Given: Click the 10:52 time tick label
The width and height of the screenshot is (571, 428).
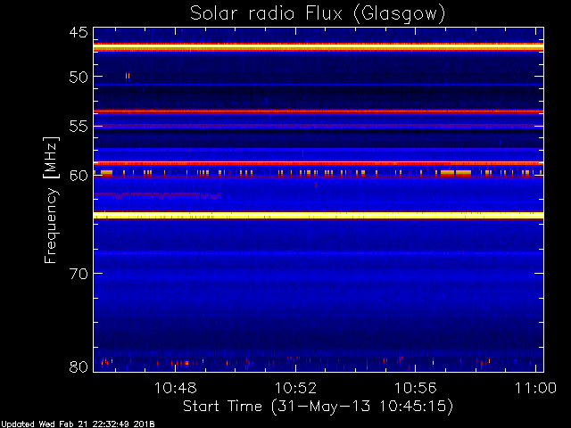Looking at the screenshot, I should coord(295,388).
